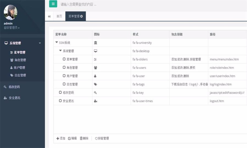
Task: Click the admin avatar photo
Action: [x=10, y=12]
